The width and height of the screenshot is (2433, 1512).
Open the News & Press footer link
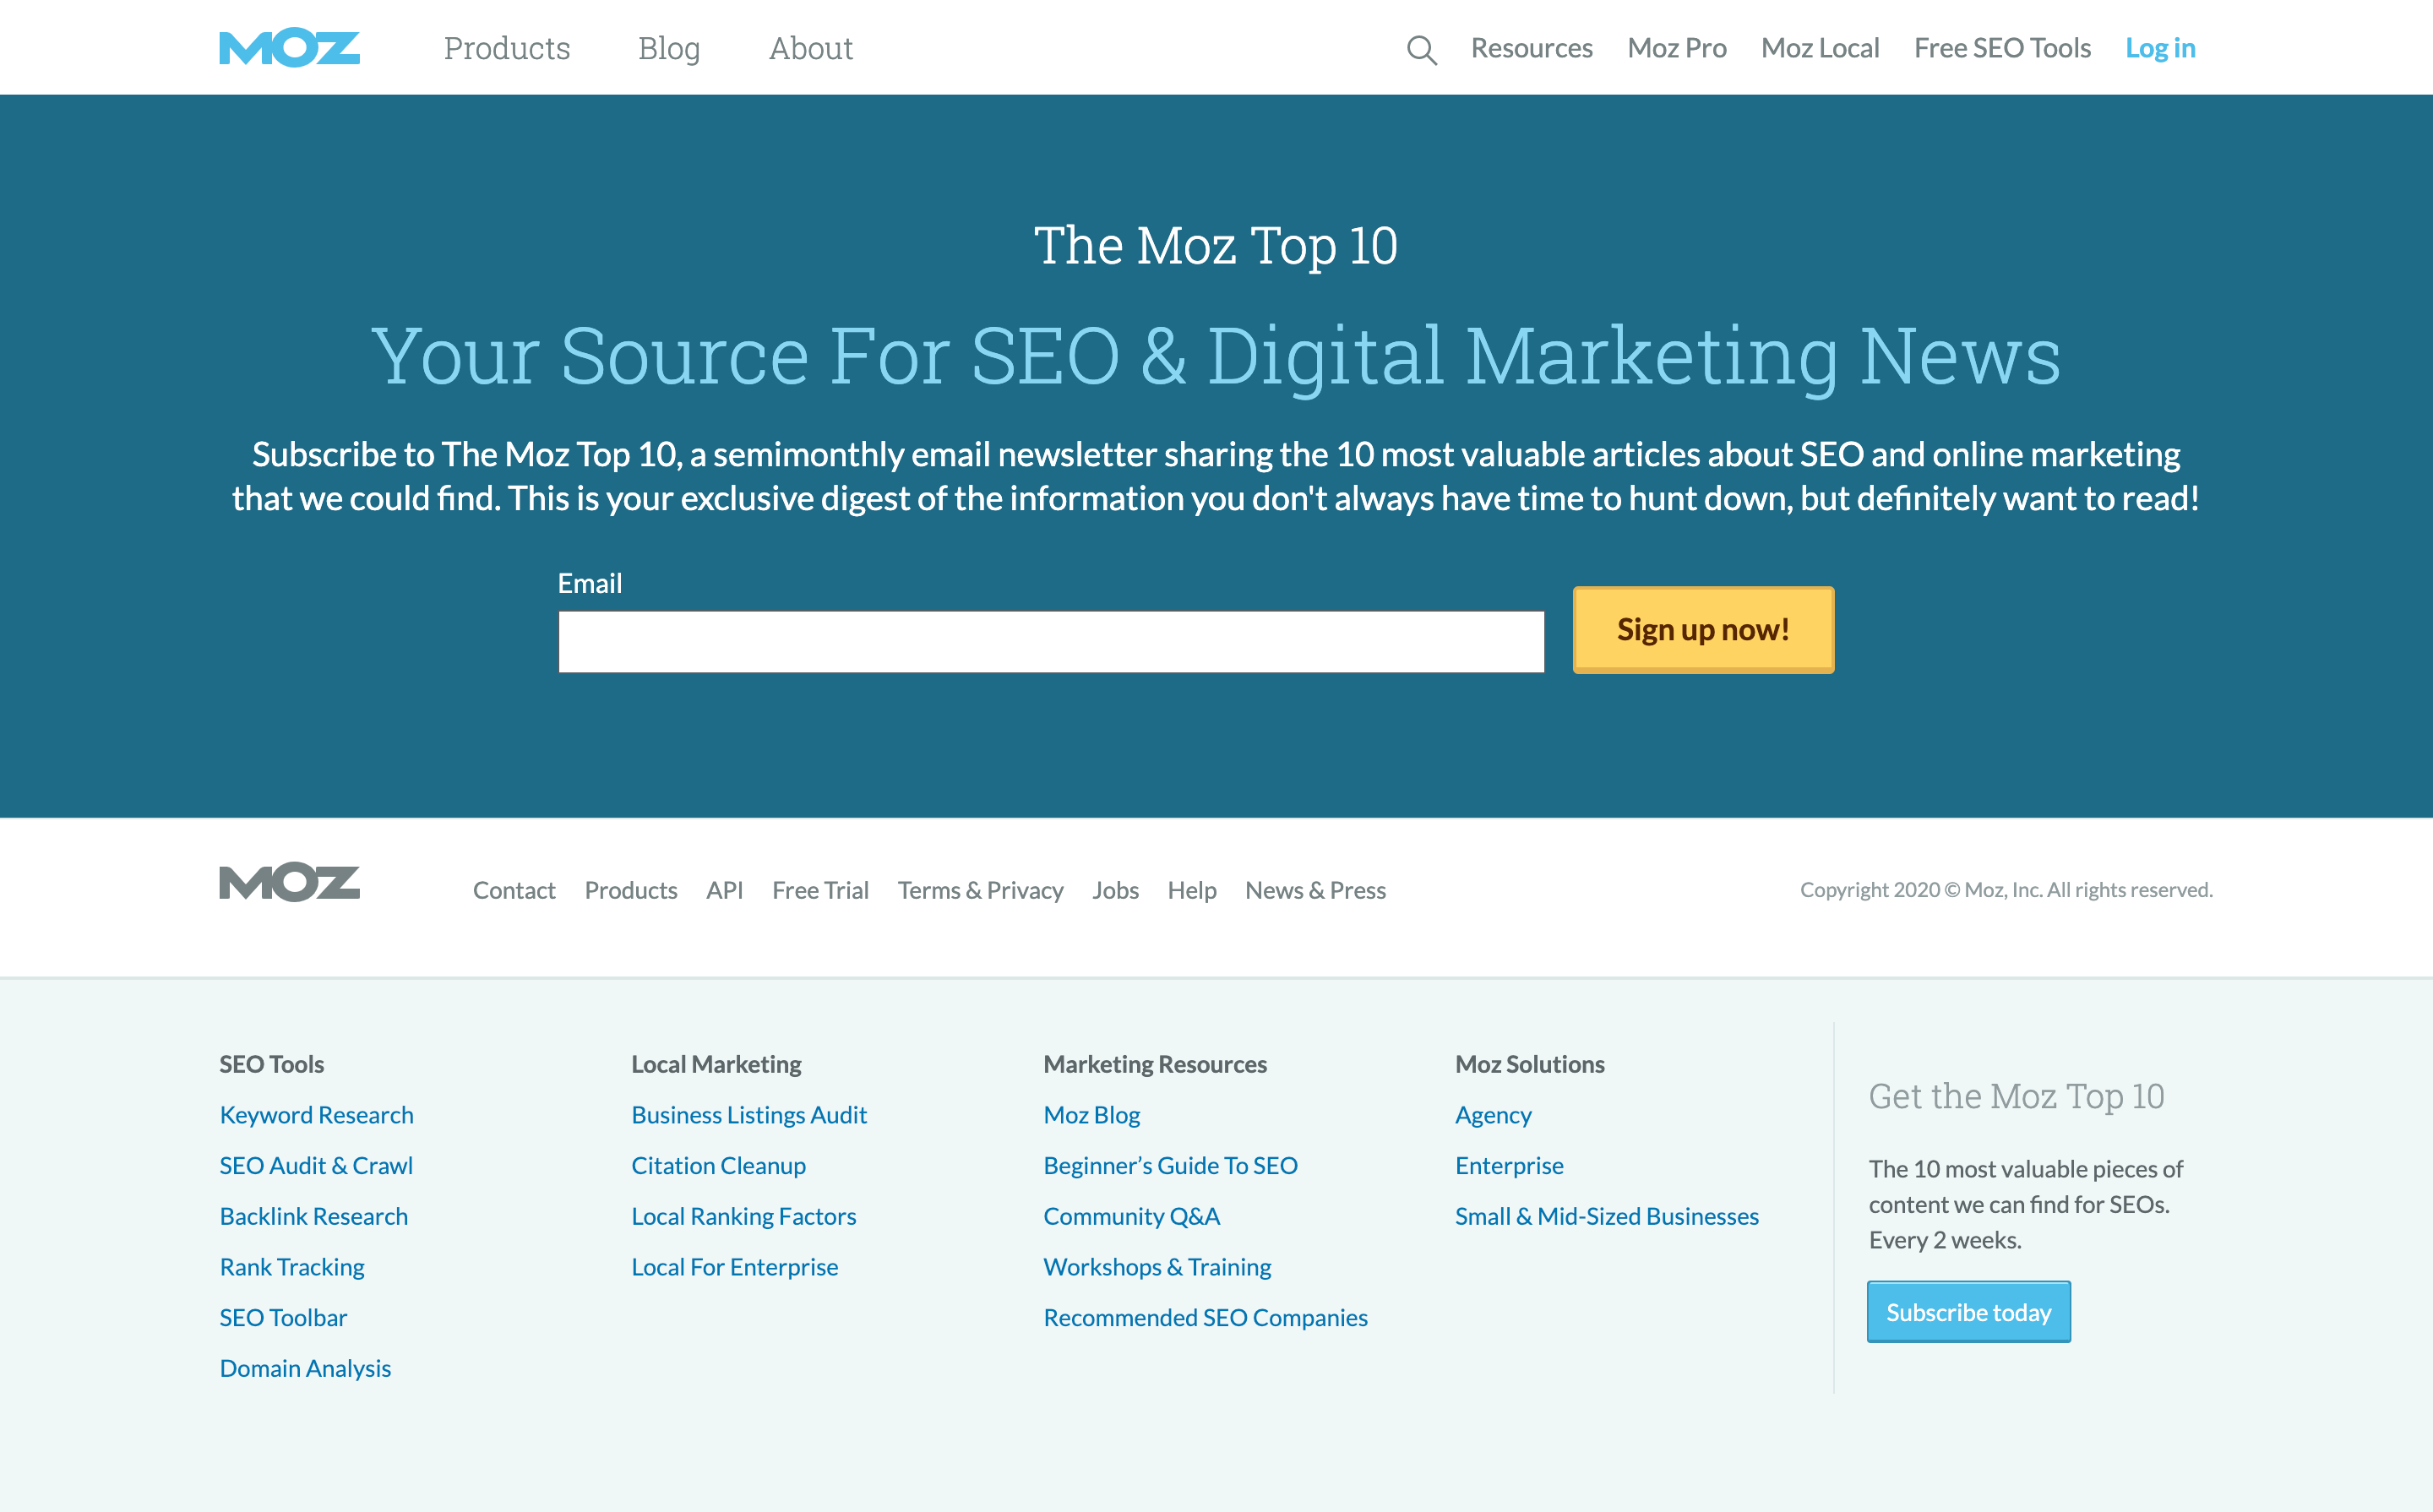[1315, 890]
